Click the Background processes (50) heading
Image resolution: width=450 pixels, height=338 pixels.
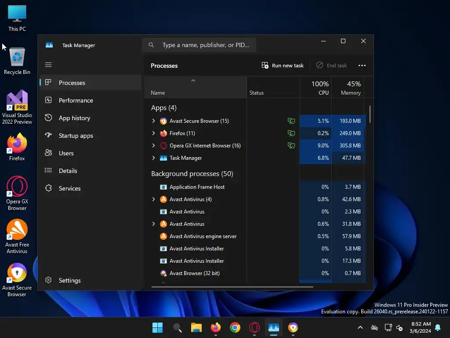[192, 174]
